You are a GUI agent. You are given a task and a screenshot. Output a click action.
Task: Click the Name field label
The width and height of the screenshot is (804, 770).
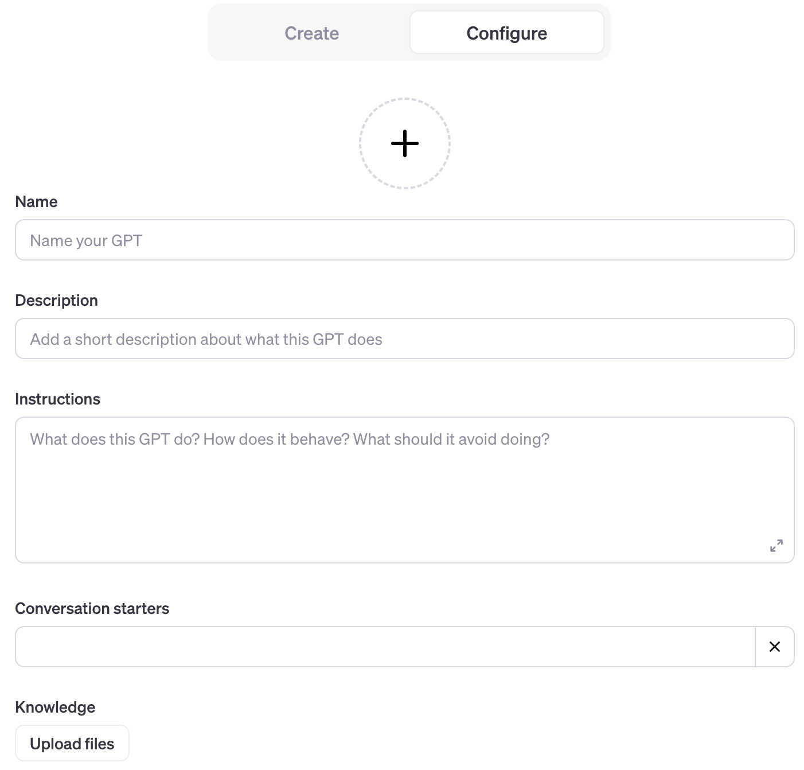click(x=36, y=202)
